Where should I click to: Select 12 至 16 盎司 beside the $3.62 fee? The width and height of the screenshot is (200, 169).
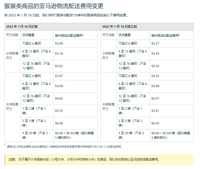36,66
